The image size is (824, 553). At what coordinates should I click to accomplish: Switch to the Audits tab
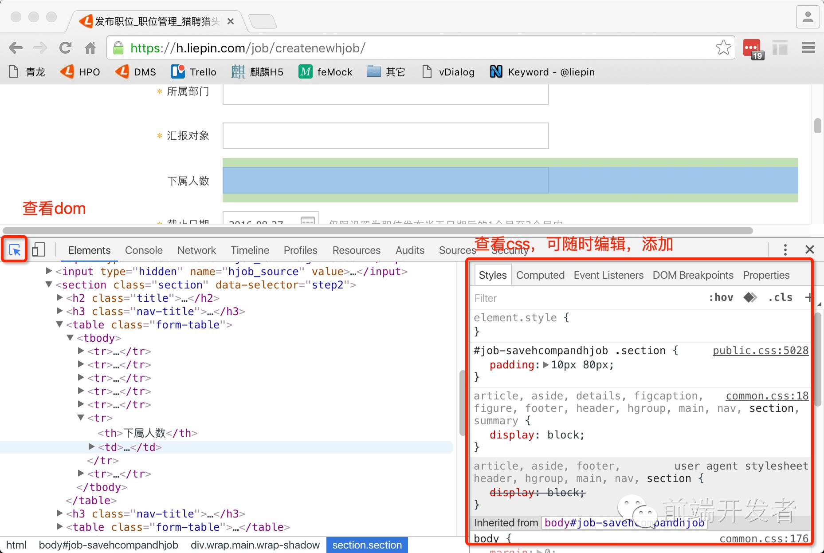click(x=410, y=250)
